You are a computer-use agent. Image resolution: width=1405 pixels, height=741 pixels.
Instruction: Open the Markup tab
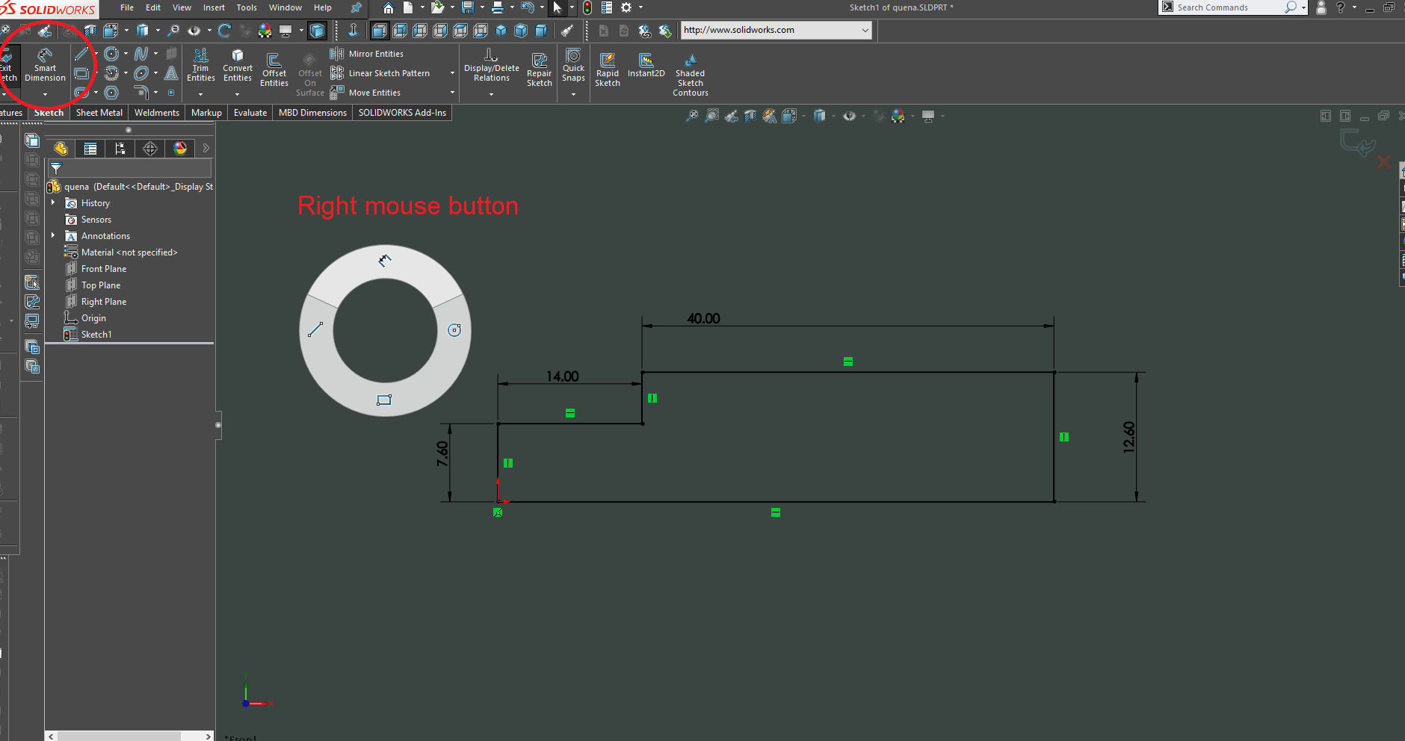206,113
